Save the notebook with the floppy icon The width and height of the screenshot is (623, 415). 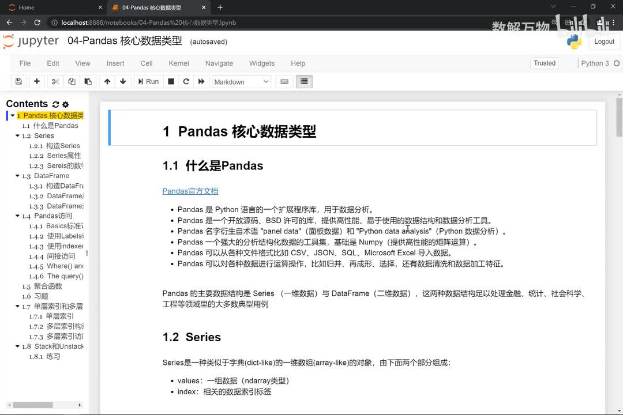tap(18, 81)
